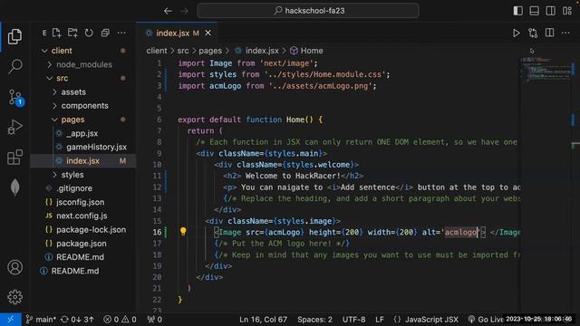The width and height of the screenshot is (580, 326).
Task: Click src in the breadcrumb
Action: click(183, 51)
